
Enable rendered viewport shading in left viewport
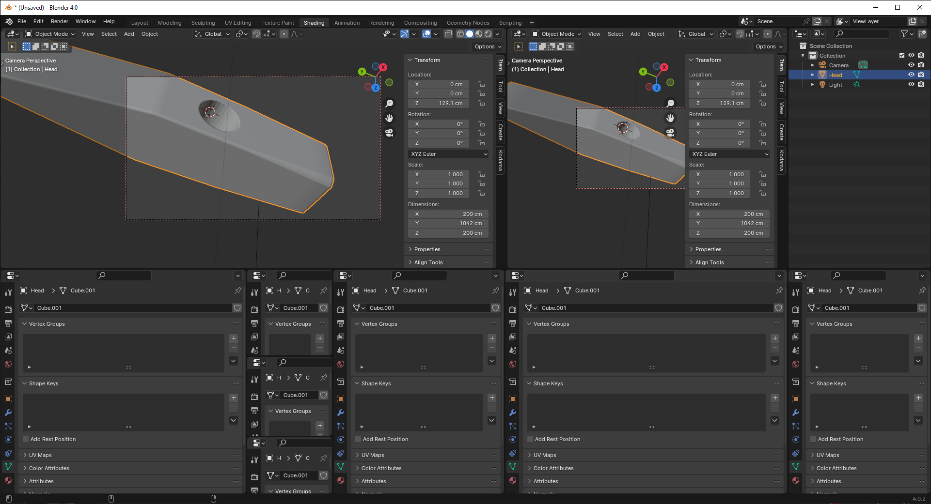click(x=488, y=34)
